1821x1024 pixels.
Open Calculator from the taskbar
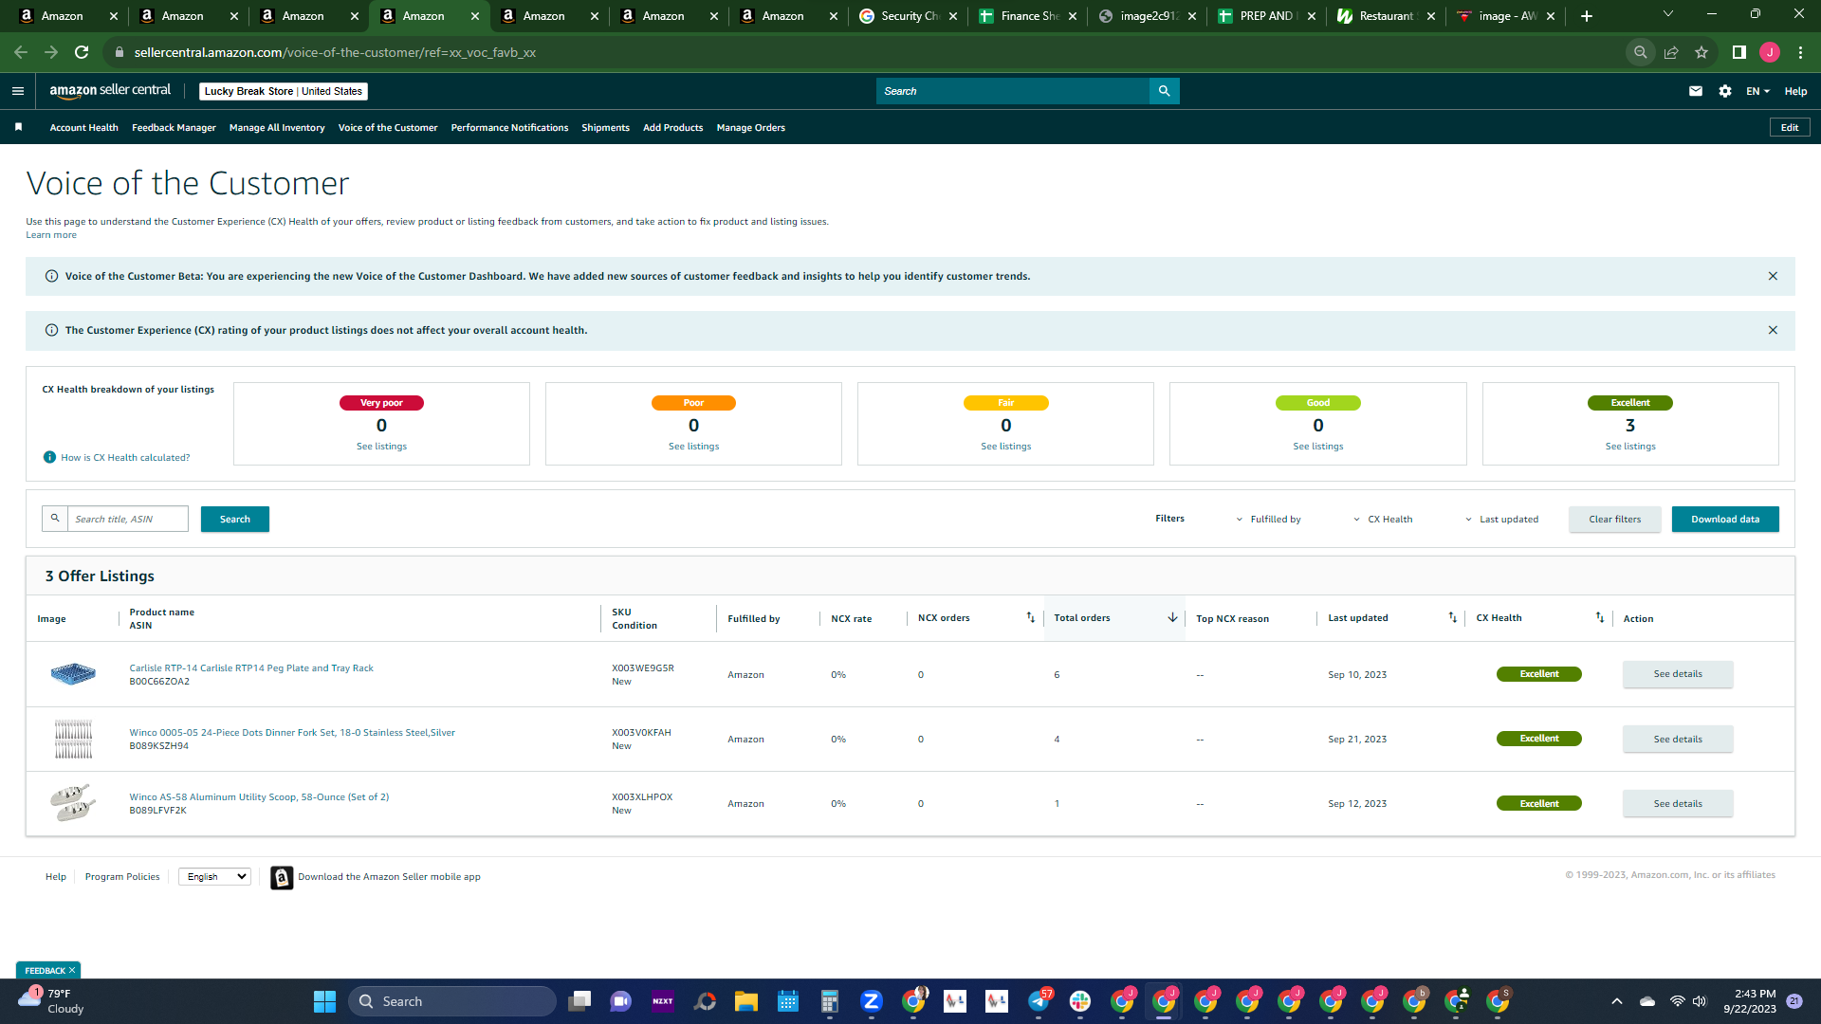click(x=830, y=1001)
